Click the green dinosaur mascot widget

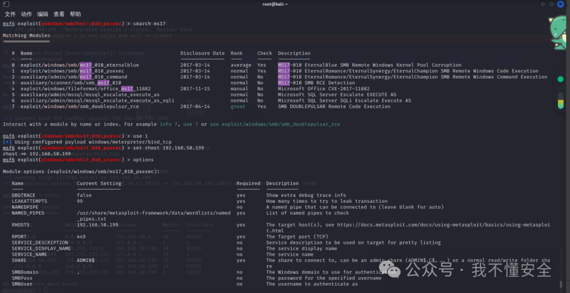[558, 34]
